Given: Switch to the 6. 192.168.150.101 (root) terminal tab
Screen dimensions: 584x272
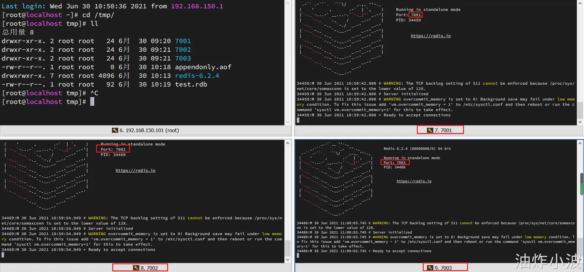Looking at the screenshot, I should tap(145, 130).
